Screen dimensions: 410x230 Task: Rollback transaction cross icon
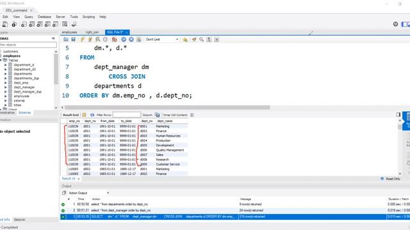(131, 40)
